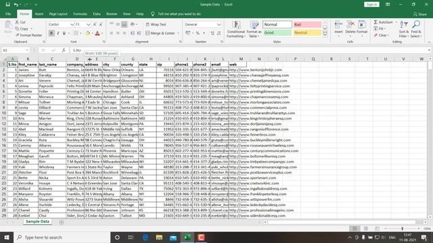The image size is (433, 243).
Task: Toggle Italic formatting
Action: (x=58, y=33)
